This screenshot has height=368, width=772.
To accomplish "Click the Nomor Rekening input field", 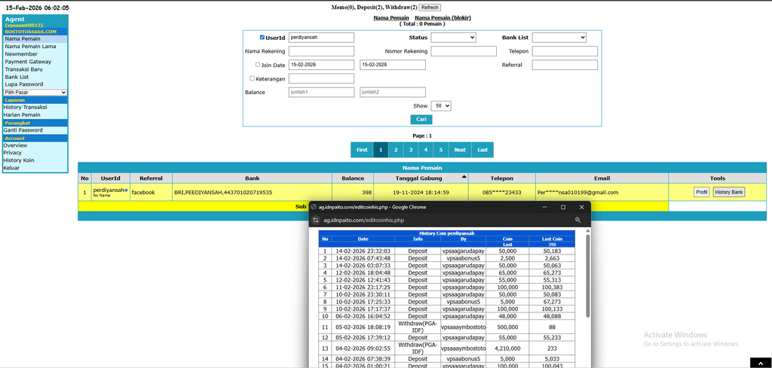I will (x=464, y=51).
